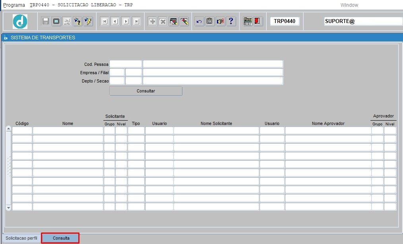
Task: Select the Consulta tab
Action: pos(61,238)
